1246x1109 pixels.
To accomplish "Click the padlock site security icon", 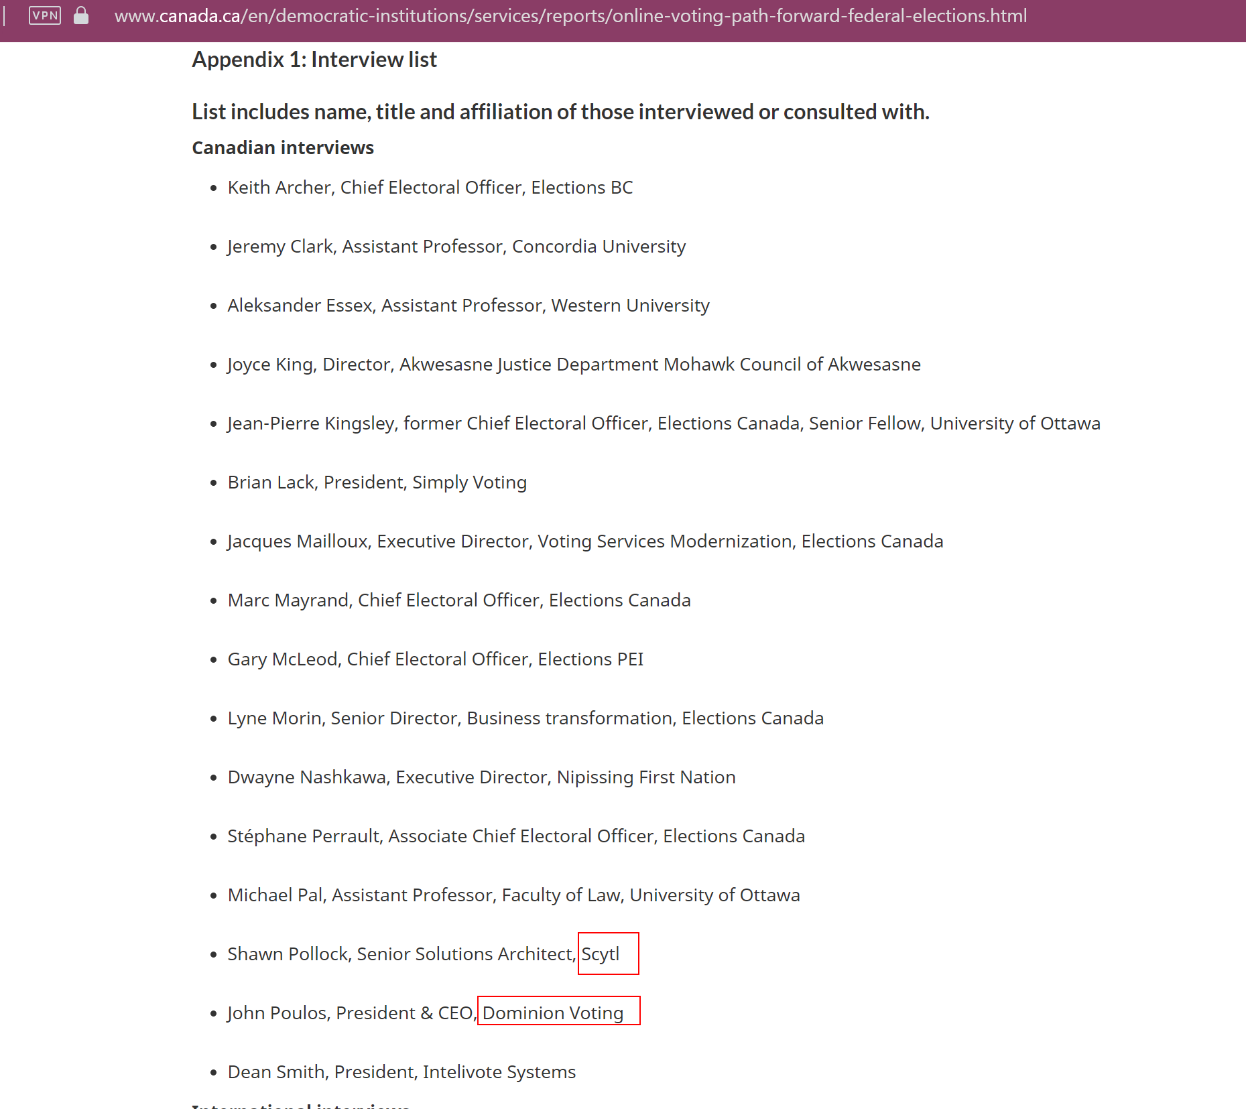I will pyautogui.click(x=81, y=15).
